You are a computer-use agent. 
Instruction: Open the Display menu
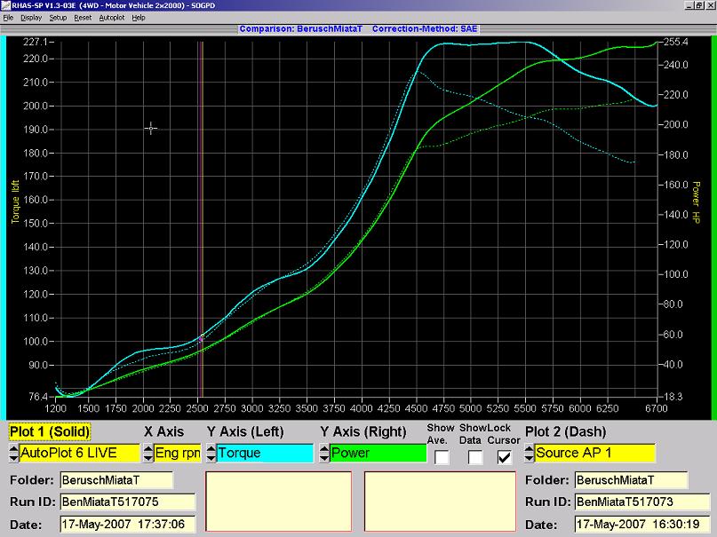point(31,18)
